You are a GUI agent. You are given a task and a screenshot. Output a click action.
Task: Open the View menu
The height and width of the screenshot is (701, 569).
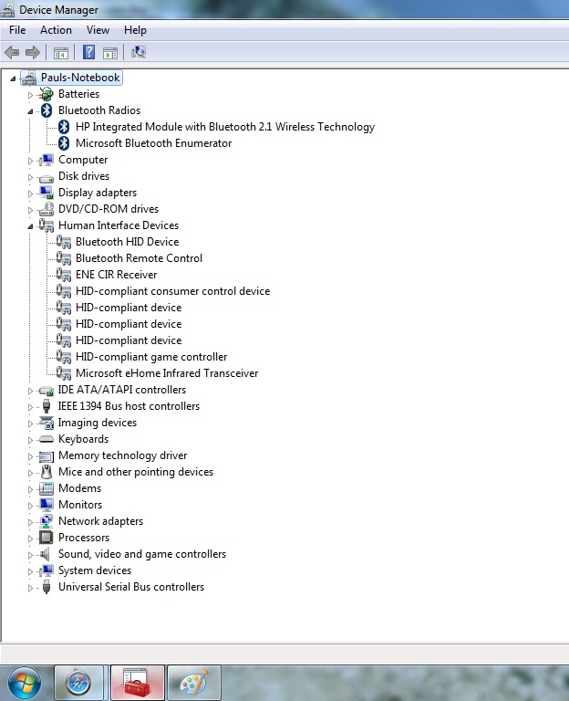pos(98,30)
